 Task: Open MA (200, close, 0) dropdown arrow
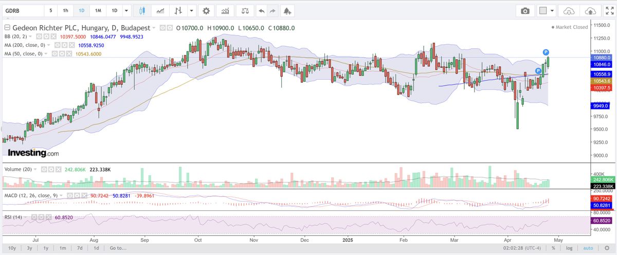48,45
